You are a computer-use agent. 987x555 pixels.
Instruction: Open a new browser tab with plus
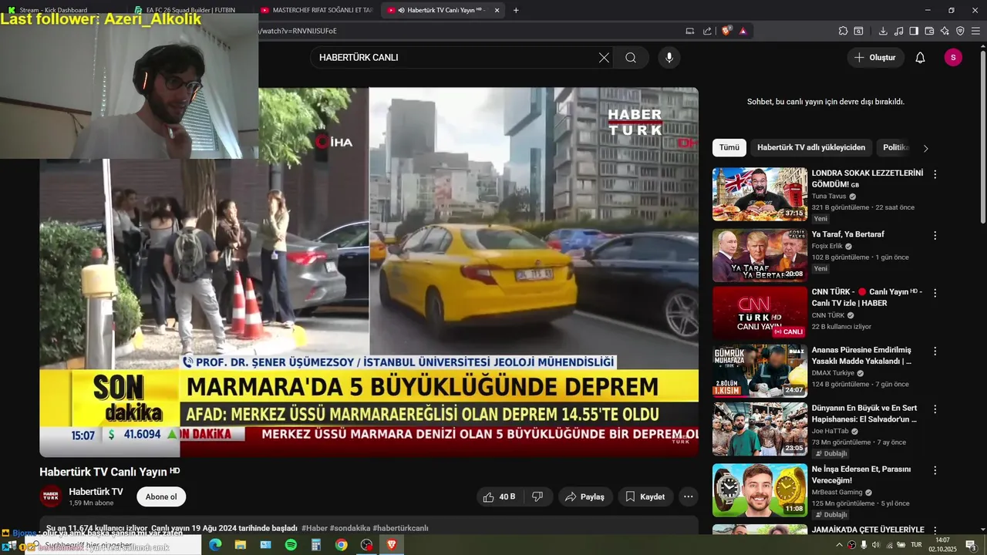point(516,10)
